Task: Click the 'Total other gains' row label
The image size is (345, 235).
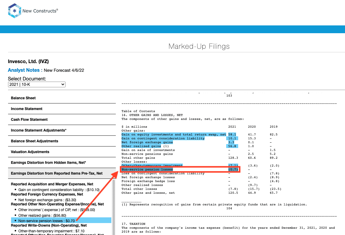Action: tap(138, 158)
